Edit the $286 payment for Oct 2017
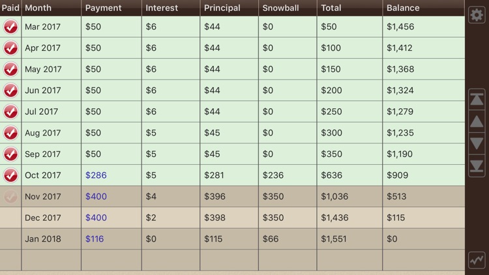Image resolution: width=489 pixels, height=275 pixels. [x=96, y=175]
